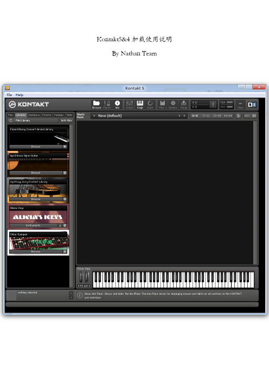Go to the previous multi with left arrow

tap(180, 116)
